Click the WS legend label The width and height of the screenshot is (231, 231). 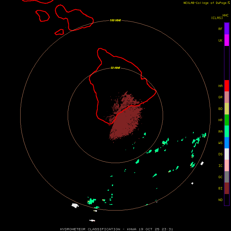220,143
